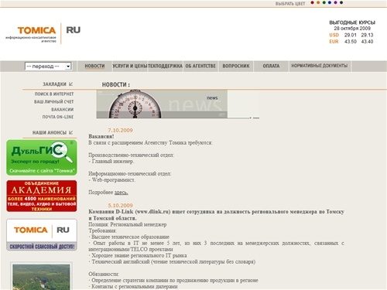Click the USD exchange rate label
387x290 pixels.
[x=334, y=35]
